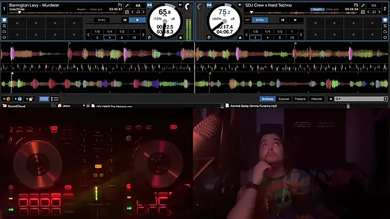
Task: Enable key sync tuning fork on deck 2
Action: pos(363,5)
